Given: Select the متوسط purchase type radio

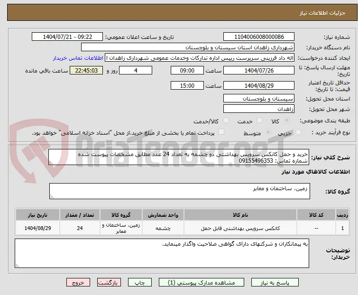Looking at the screenshot, I should tap(268, 132).
